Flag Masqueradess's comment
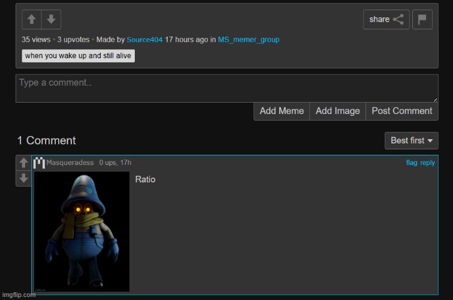 tap(412, 163)
